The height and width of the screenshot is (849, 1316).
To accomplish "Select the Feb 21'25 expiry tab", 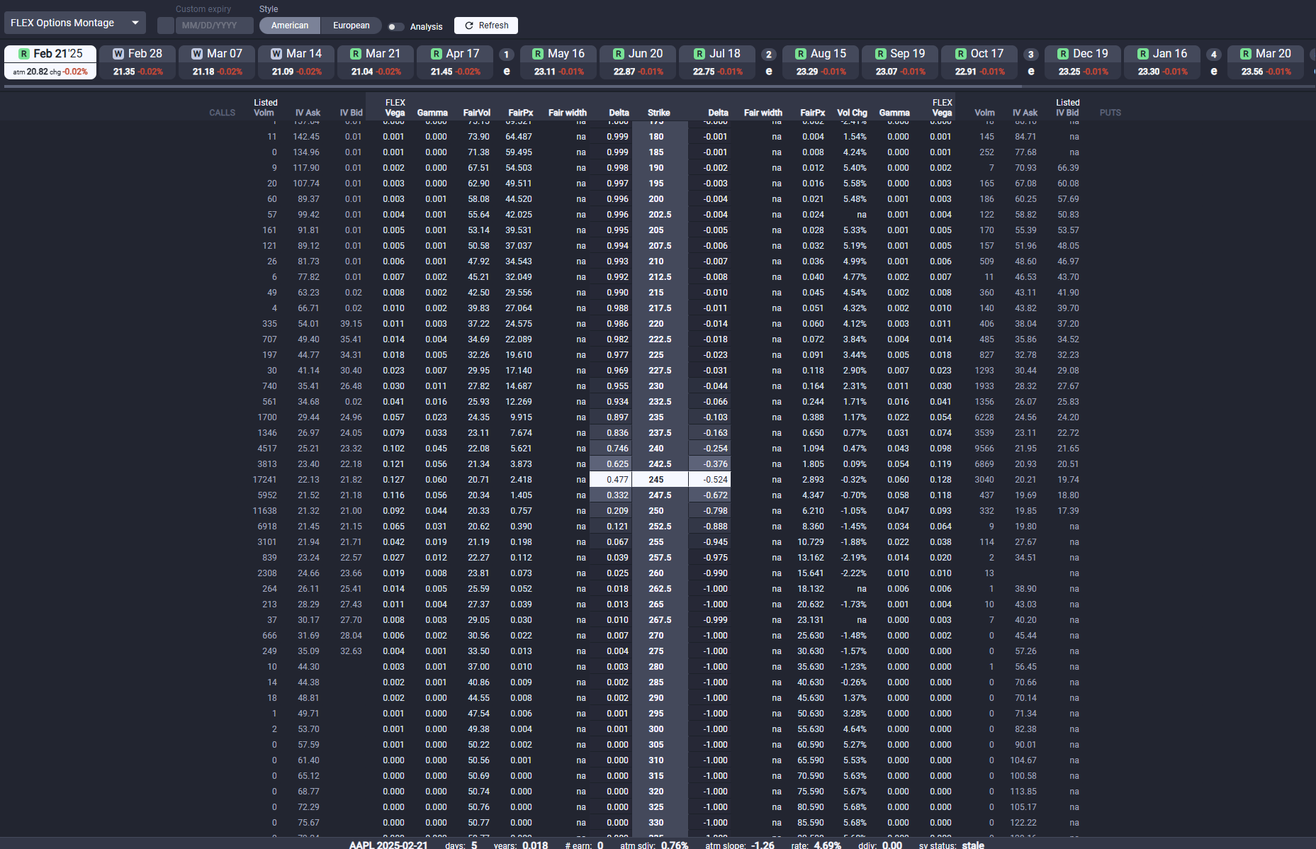I will coord(50,62).
